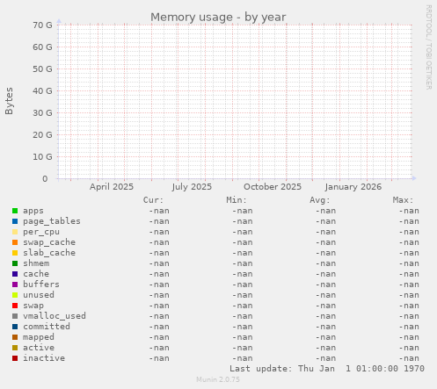Select the 'swap' legend label
Screen dimensions: 437x389
33,306
